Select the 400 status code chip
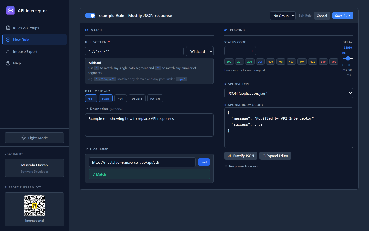This screenshot has height=231, width=369. coord(270,62)
